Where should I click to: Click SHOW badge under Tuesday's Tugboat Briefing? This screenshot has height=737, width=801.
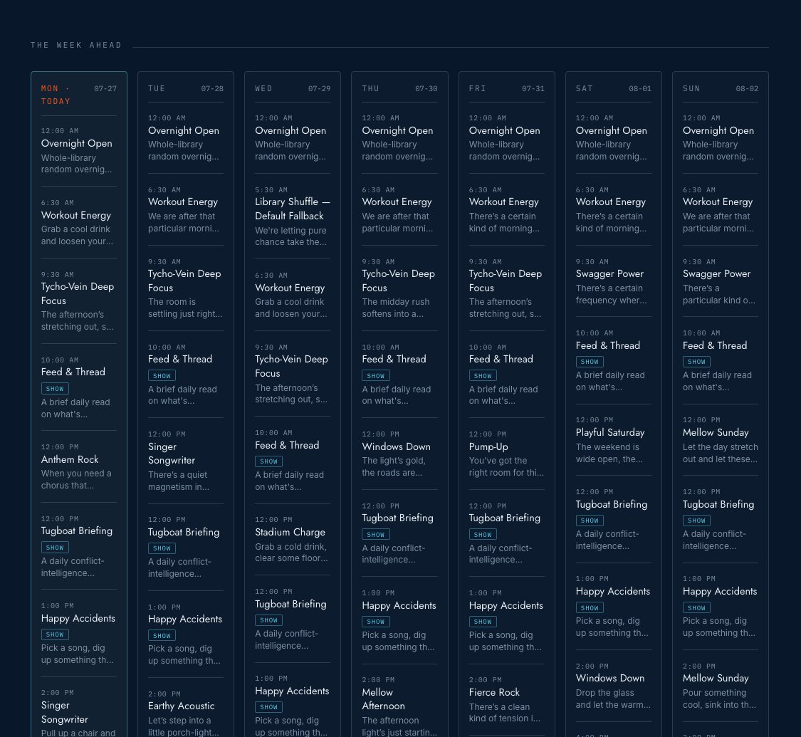(162, 548)
